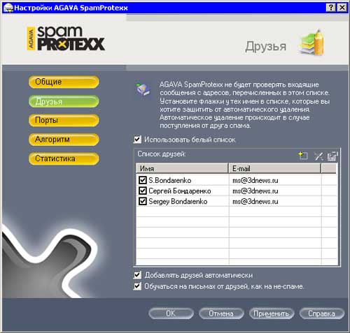Click the Друзья page heading text

coord(265,46)
